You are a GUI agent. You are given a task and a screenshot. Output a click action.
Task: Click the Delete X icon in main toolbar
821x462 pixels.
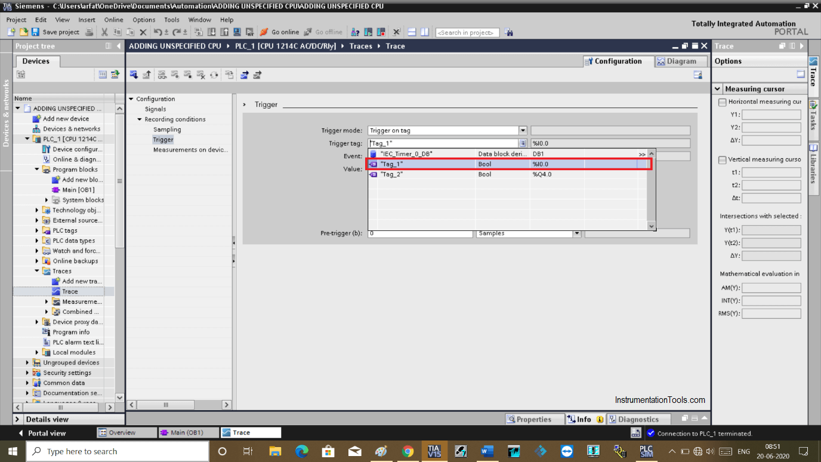[x=143, y=32]
